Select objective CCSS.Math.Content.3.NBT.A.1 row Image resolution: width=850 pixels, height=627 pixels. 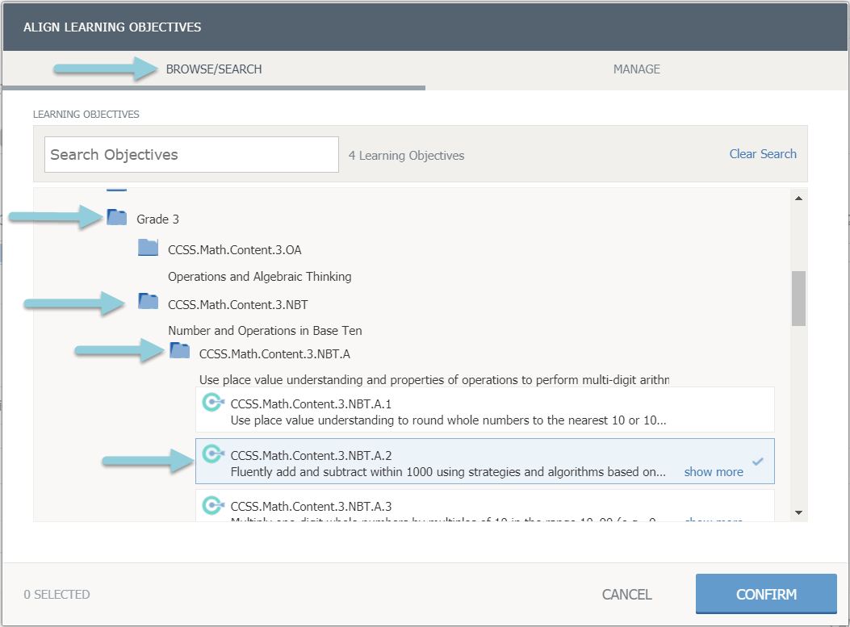pos(484,410)
